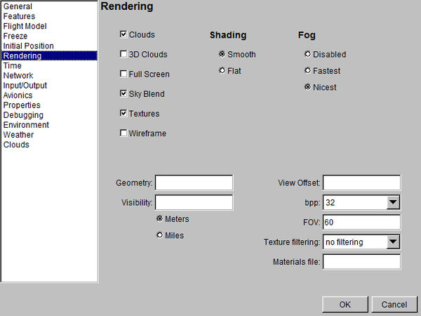The image size is (421, 316).
Task: Open the bpp dropdown
Action: (393, 203)
